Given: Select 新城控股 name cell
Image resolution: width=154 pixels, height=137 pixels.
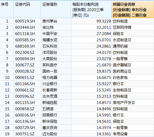Looking at the screenshot, I should click(x=56, y=103).
